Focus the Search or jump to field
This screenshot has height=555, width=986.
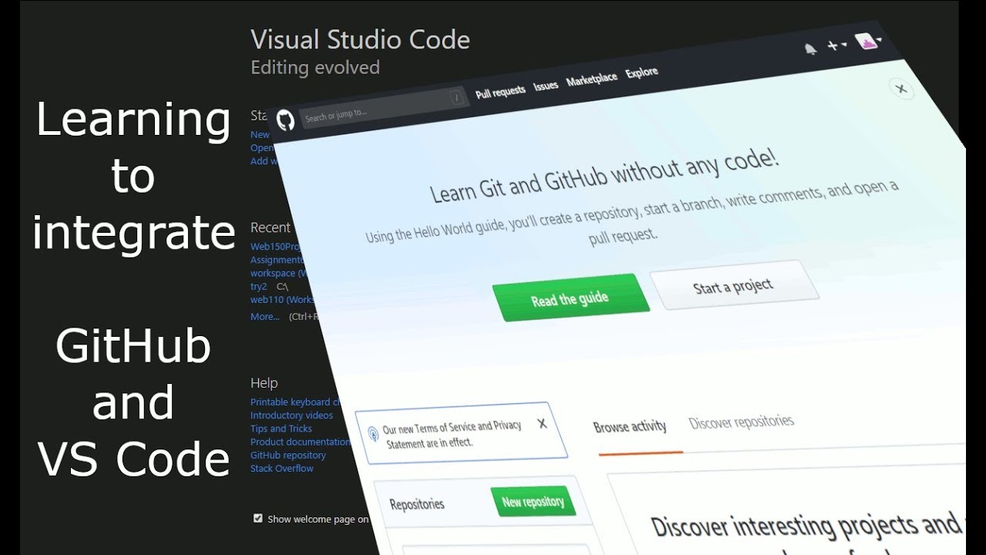coord(384,108)
